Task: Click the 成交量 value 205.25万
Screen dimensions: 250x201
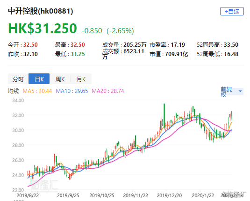Action: pos(135,45)
